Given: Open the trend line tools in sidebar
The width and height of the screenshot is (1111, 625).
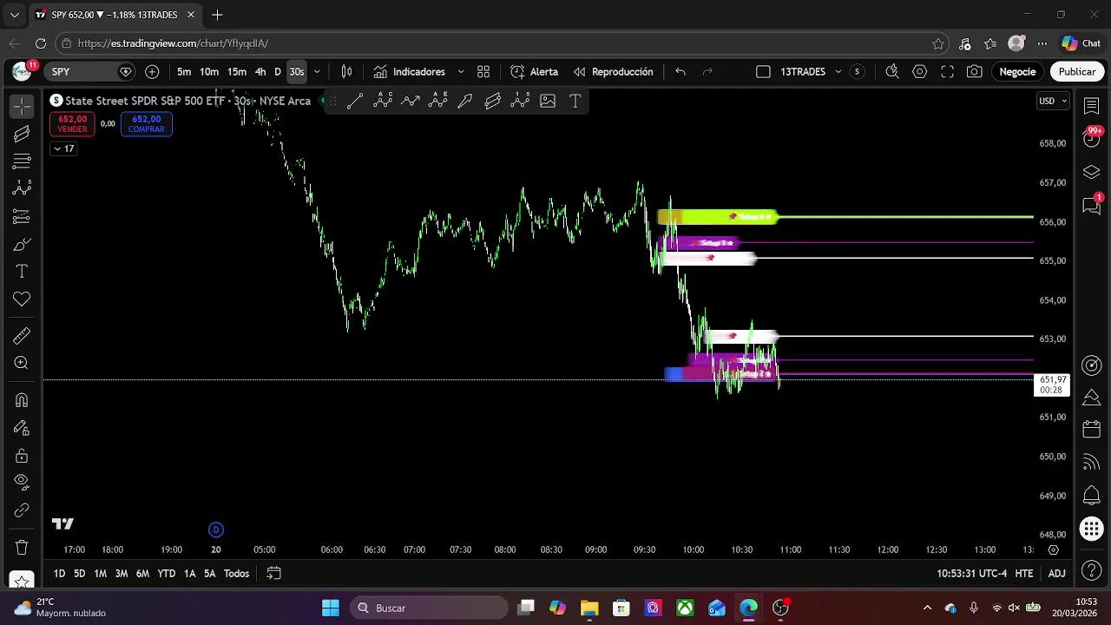Looking at the screenshot, I should [22, 134].
